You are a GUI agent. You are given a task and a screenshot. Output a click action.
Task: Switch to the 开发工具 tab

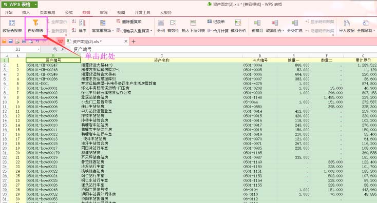click(x=143, y=12)
